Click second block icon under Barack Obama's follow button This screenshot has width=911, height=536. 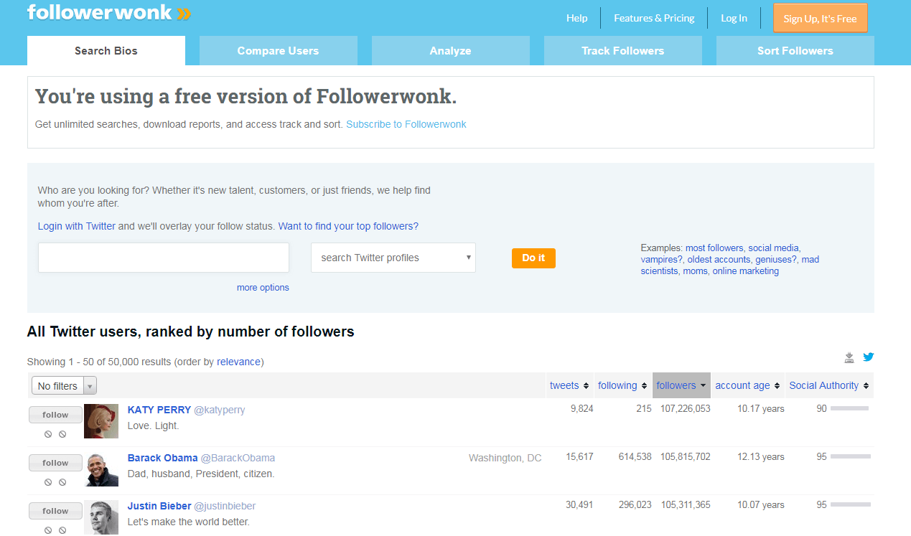click(62, 482)
